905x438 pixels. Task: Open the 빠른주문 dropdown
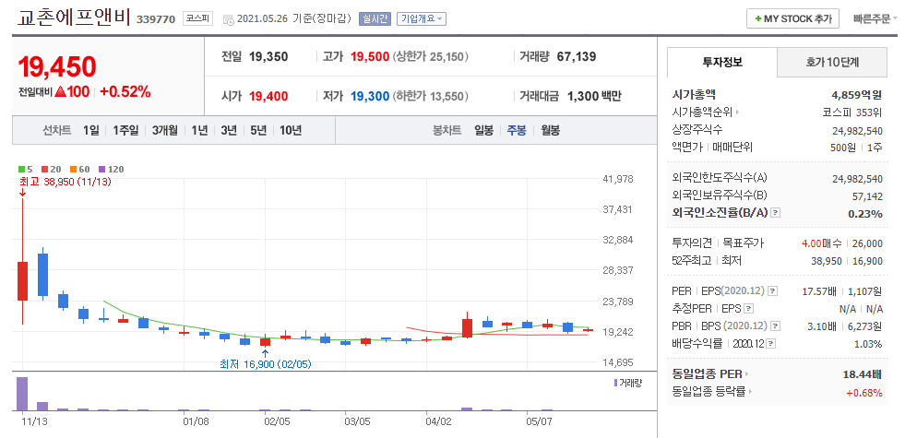click(x=875, y=18)
